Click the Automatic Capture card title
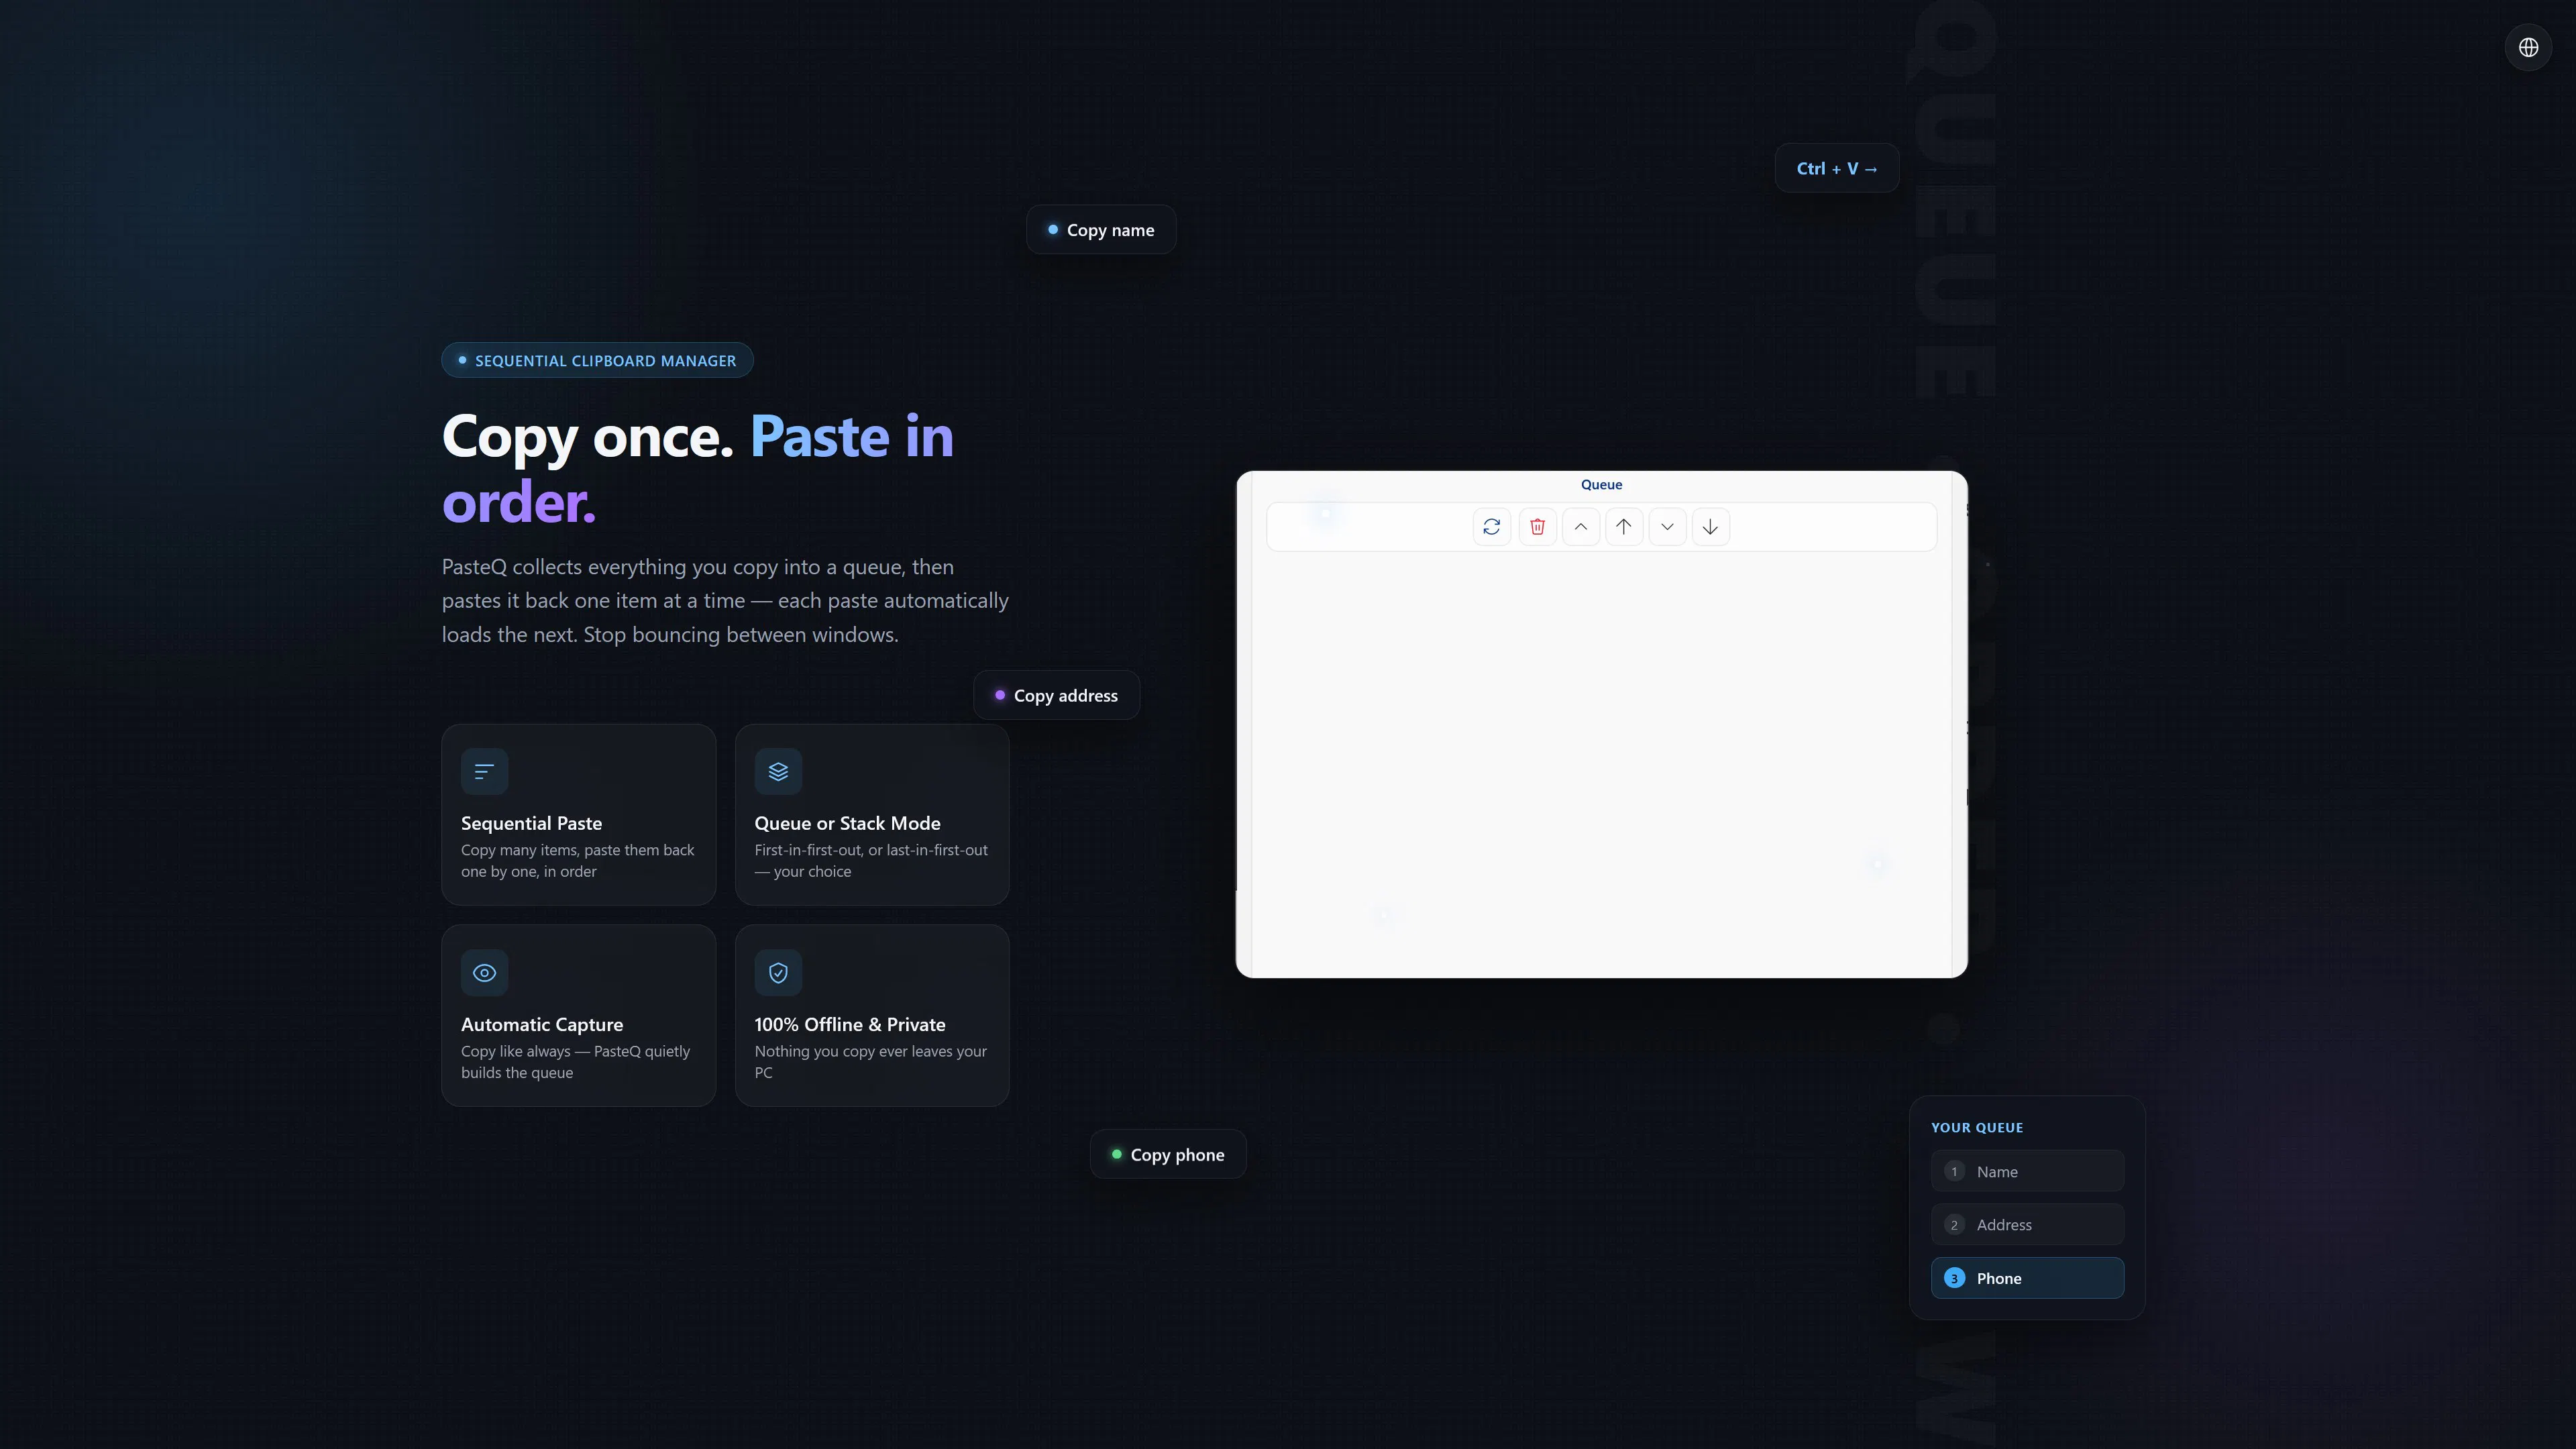Screen dimensions: 2576x1449 (542, 1024)
